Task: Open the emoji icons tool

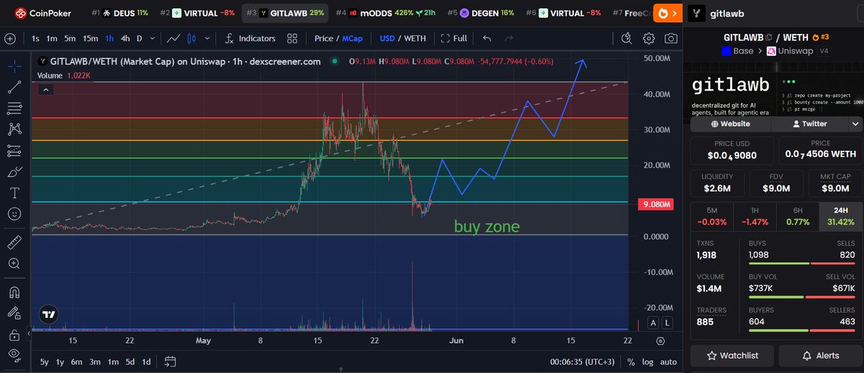Action: pos(14,213)
